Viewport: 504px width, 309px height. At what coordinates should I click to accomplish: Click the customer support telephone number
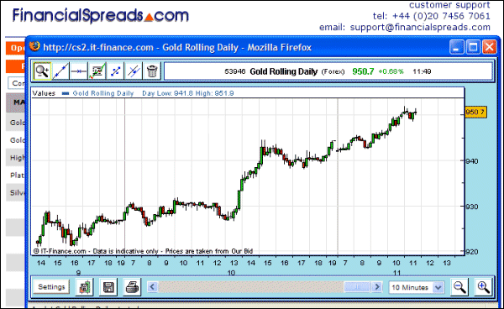tap(442, 16)
